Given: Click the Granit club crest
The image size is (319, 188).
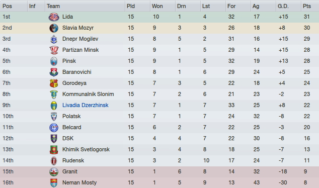Looking at the screenshot, I should [54, 171].
